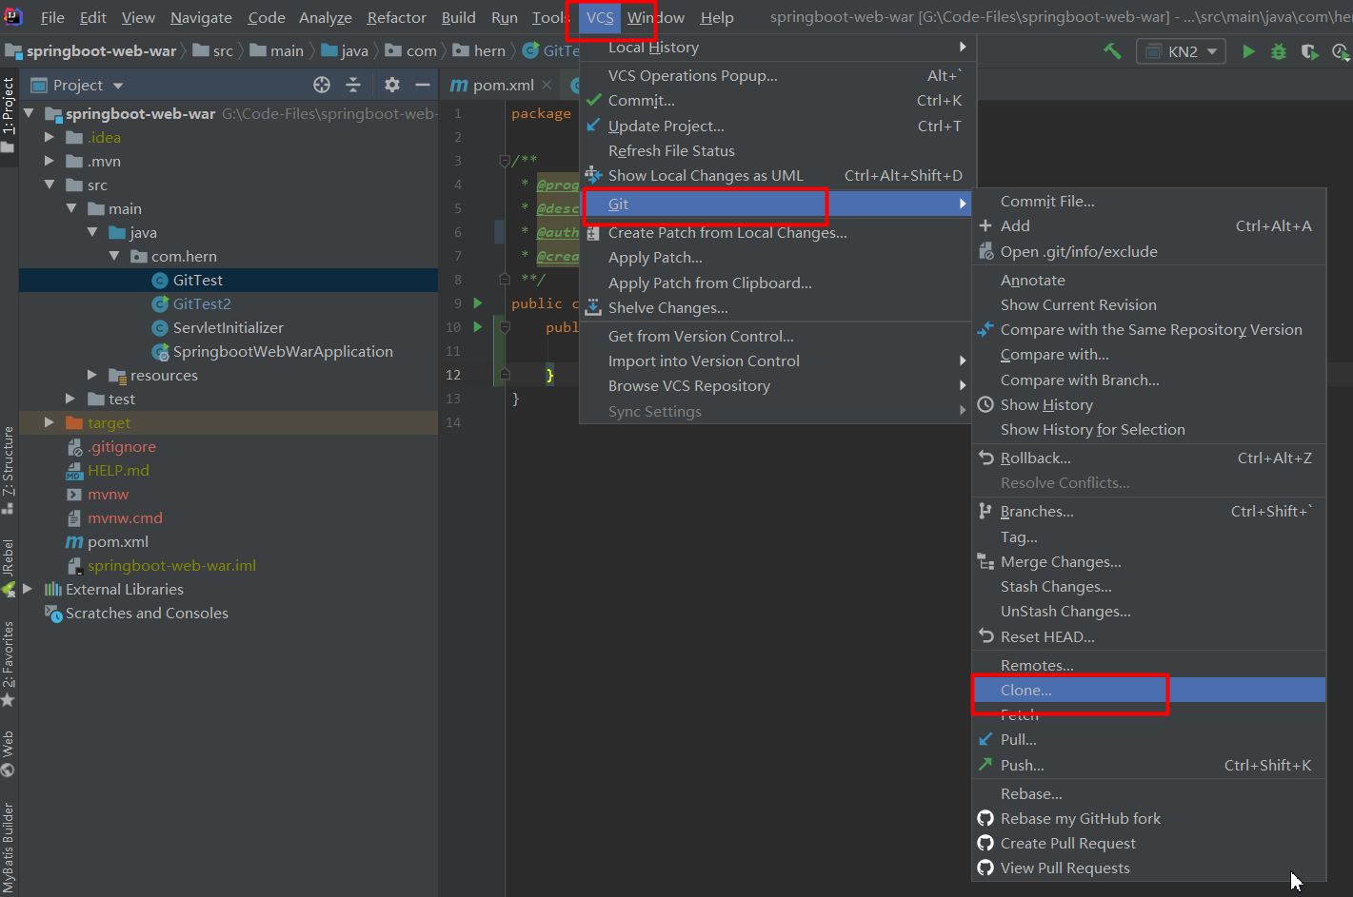1353x897 pixels.
Task: Hide the Project panel with minus icon
Action: point(423,85)
